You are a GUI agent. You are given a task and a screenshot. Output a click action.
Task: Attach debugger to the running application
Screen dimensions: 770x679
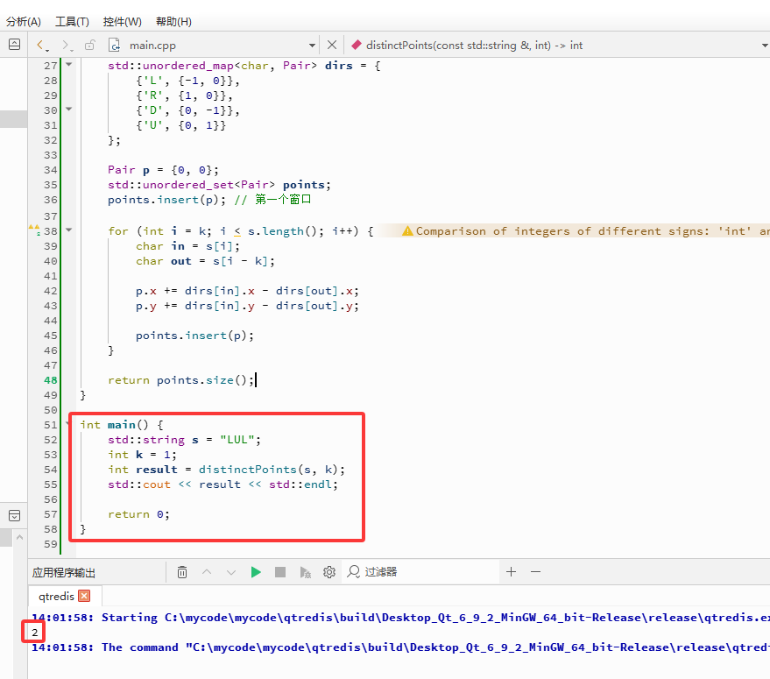305,572
